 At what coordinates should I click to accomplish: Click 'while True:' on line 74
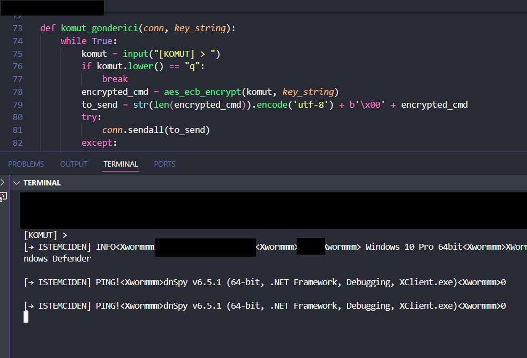pyautogui.click(x=89, y=41)
